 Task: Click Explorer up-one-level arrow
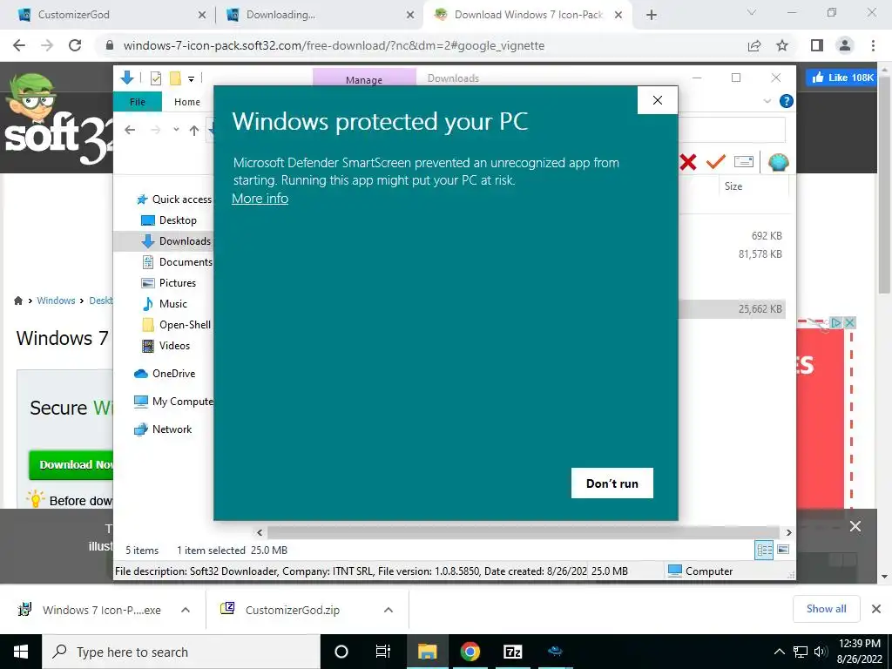[194, 131]
